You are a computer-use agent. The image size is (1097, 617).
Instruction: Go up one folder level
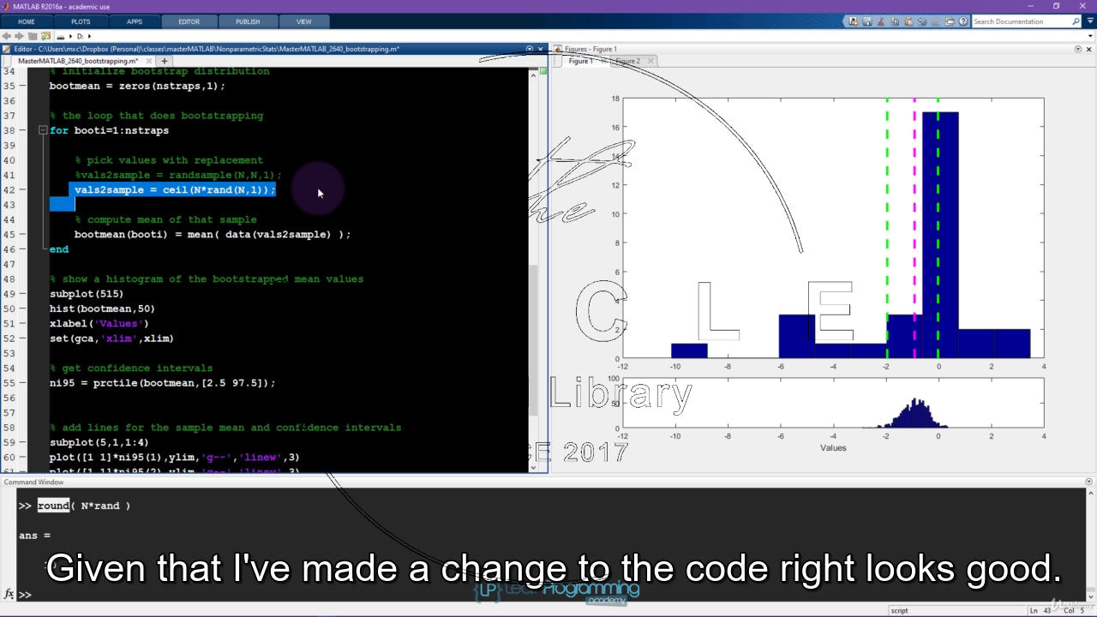click(33, 36)
